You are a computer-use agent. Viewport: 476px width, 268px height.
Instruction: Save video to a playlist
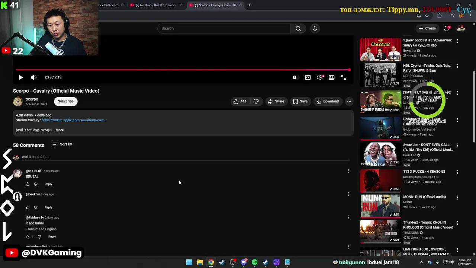pos(300,101)
